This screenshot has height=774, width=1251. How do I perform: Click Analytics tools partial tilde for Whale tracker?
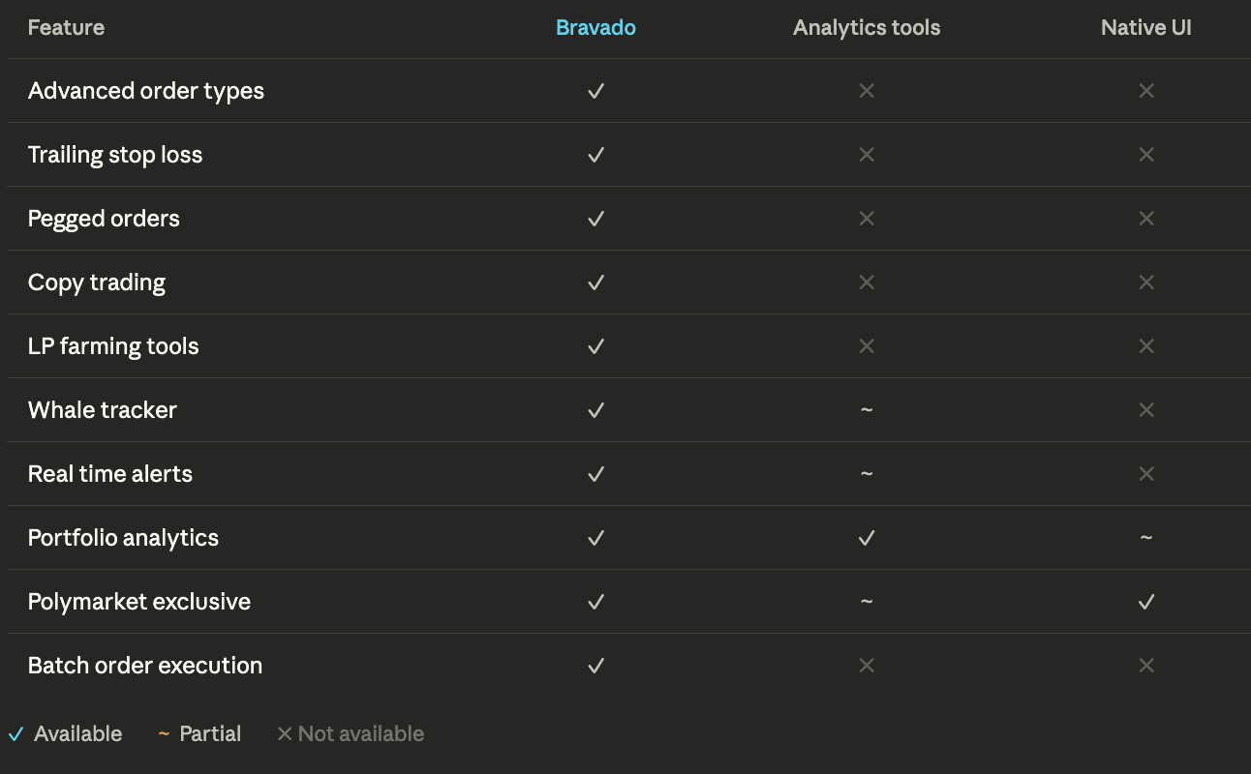tap(867, 410)
